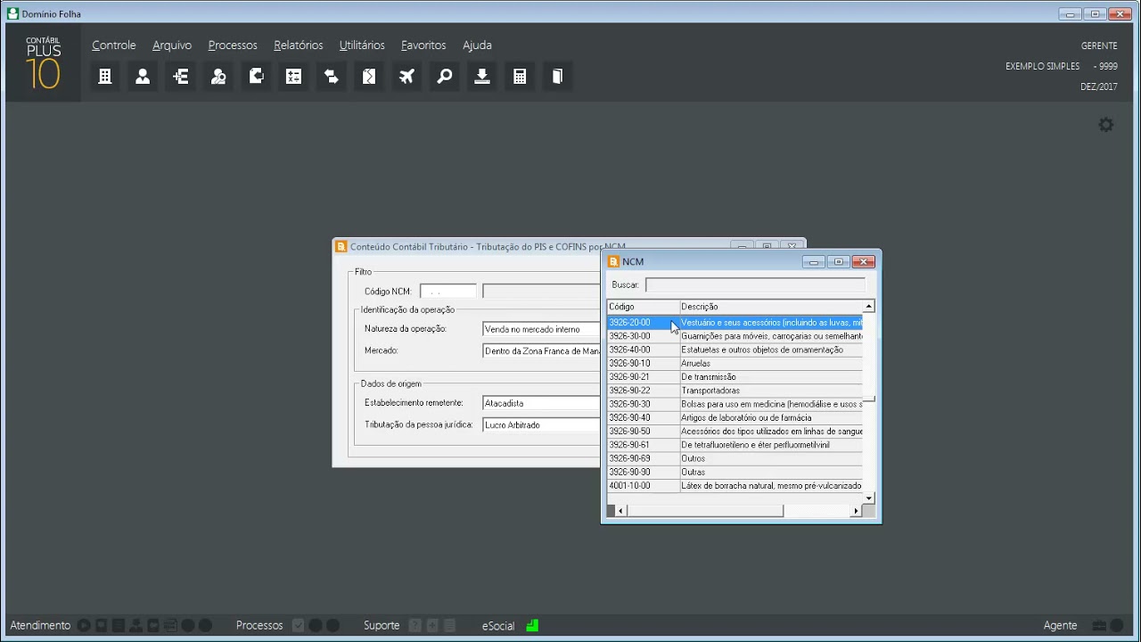Open the Ajuda menu
Viewport: 1141px width, 642px height.
pos(477,45)
